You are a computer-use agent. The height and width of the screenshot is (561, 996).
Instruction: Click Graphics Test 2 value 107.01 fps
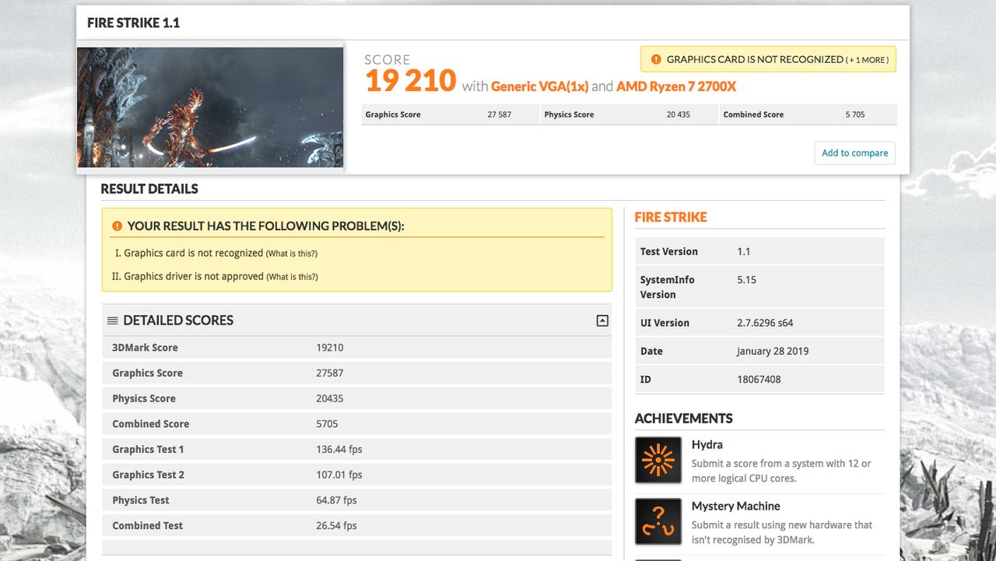point(339,475)
